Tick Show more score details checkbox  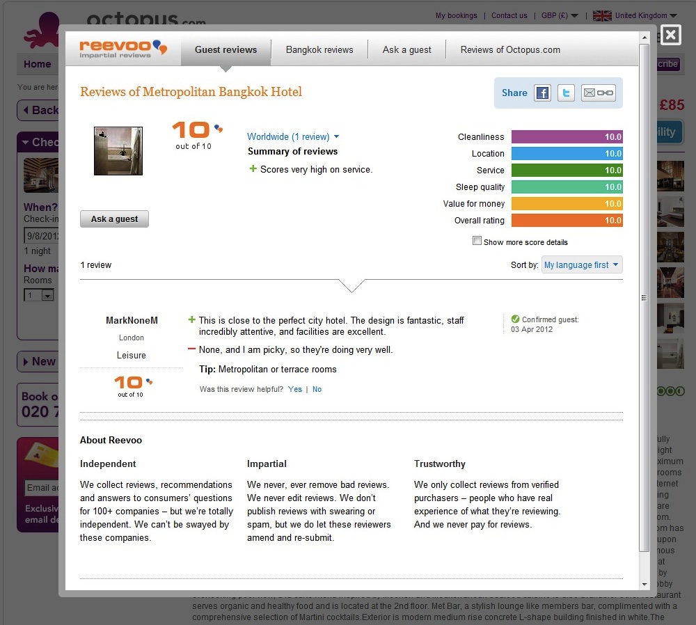(477, 241)
